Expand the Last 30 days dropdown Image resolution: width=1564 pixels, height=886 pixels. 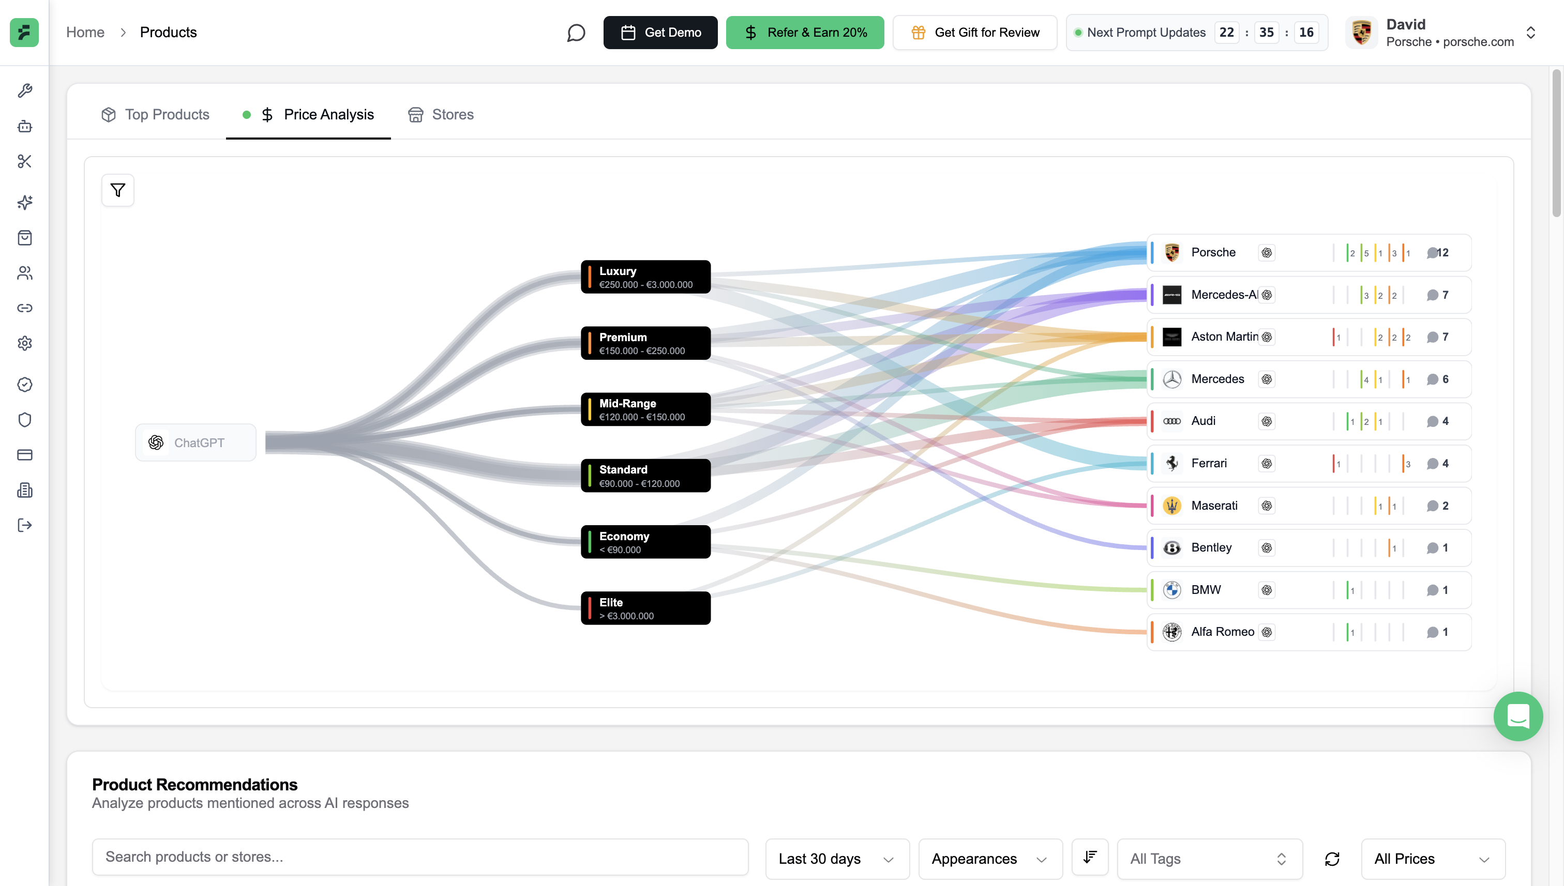coord(836,859)
